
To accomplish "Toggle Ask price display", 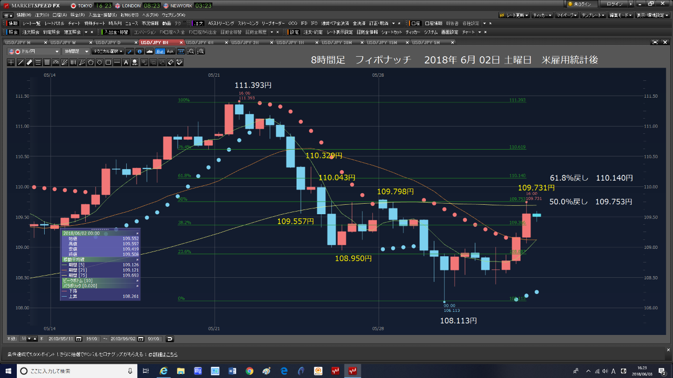I will 170,51.
